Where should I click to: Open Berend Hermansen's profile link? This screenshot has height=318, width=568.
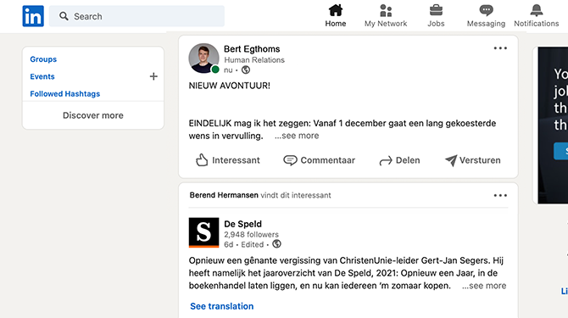224,195
